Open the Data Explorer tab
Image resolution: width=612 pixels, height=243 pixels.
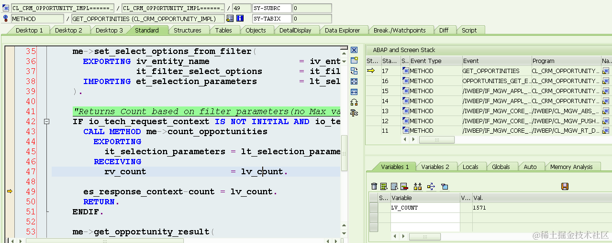coord(342,30)
